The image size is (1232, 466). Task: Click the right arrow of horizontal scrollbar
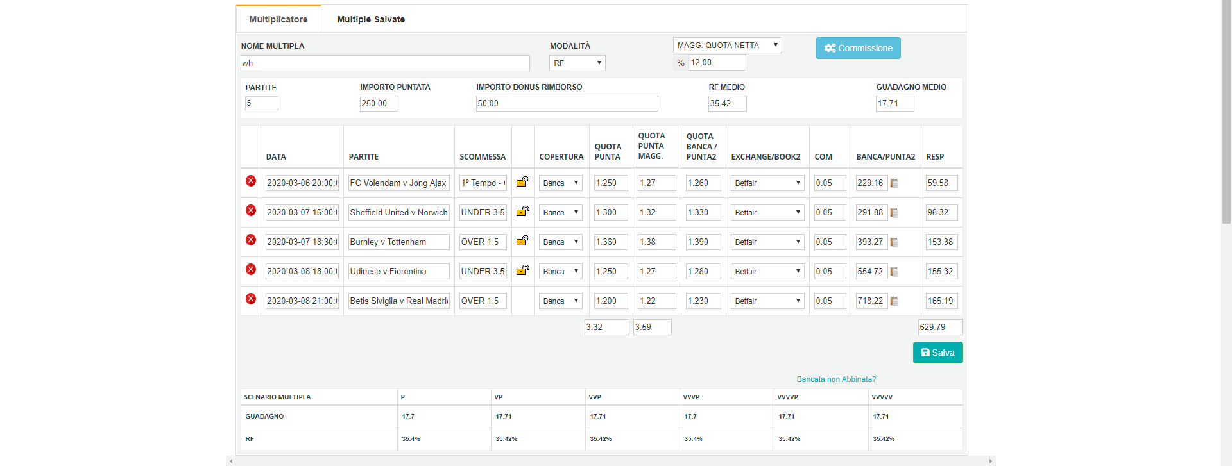[x=991, y=461]
